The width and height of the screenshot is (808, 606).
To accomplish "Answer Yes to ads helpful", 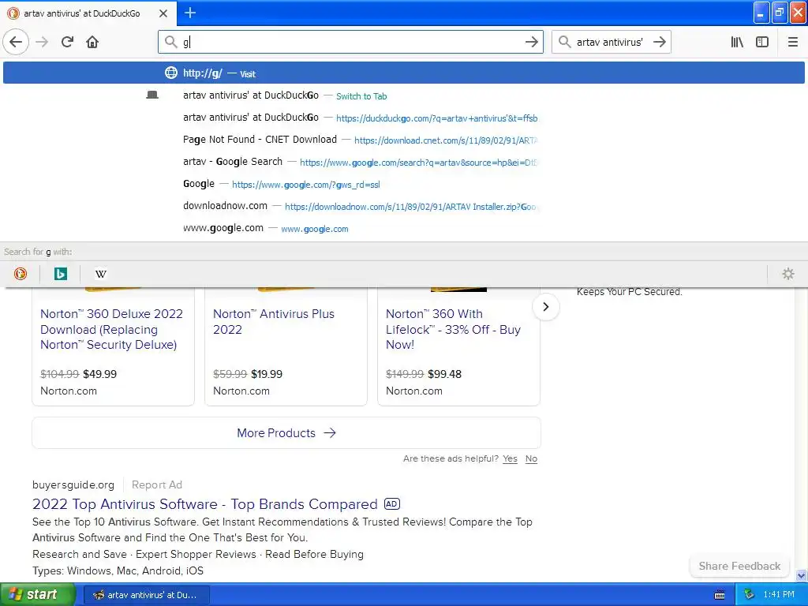I will coord(510,458).
